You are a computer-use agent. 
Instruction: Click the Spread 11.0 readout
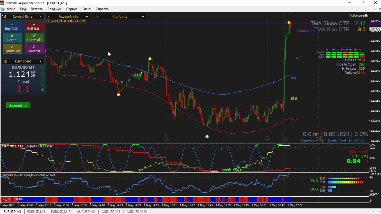355,60
